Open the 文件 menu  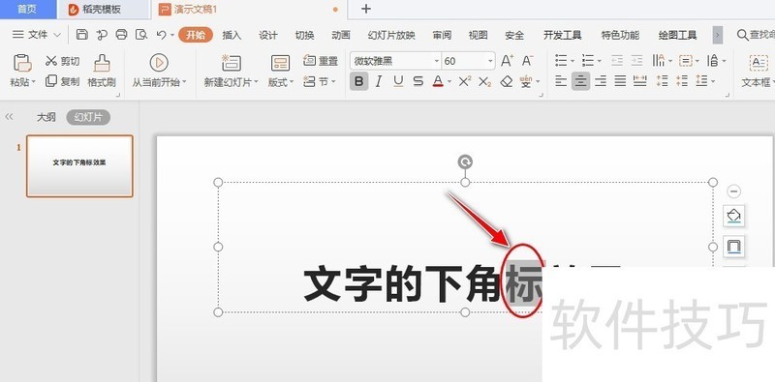coord(36,35)
